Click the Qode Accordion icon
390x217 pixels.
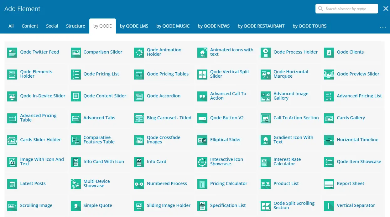coord(139,96)
